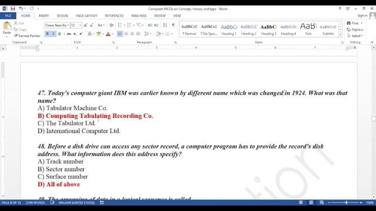Switch to the PAGE LAYOUT tab
Screen dimensions: 376x211
click(x=86, y=16)
